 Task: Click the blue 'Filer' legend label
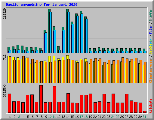point(151,29)
